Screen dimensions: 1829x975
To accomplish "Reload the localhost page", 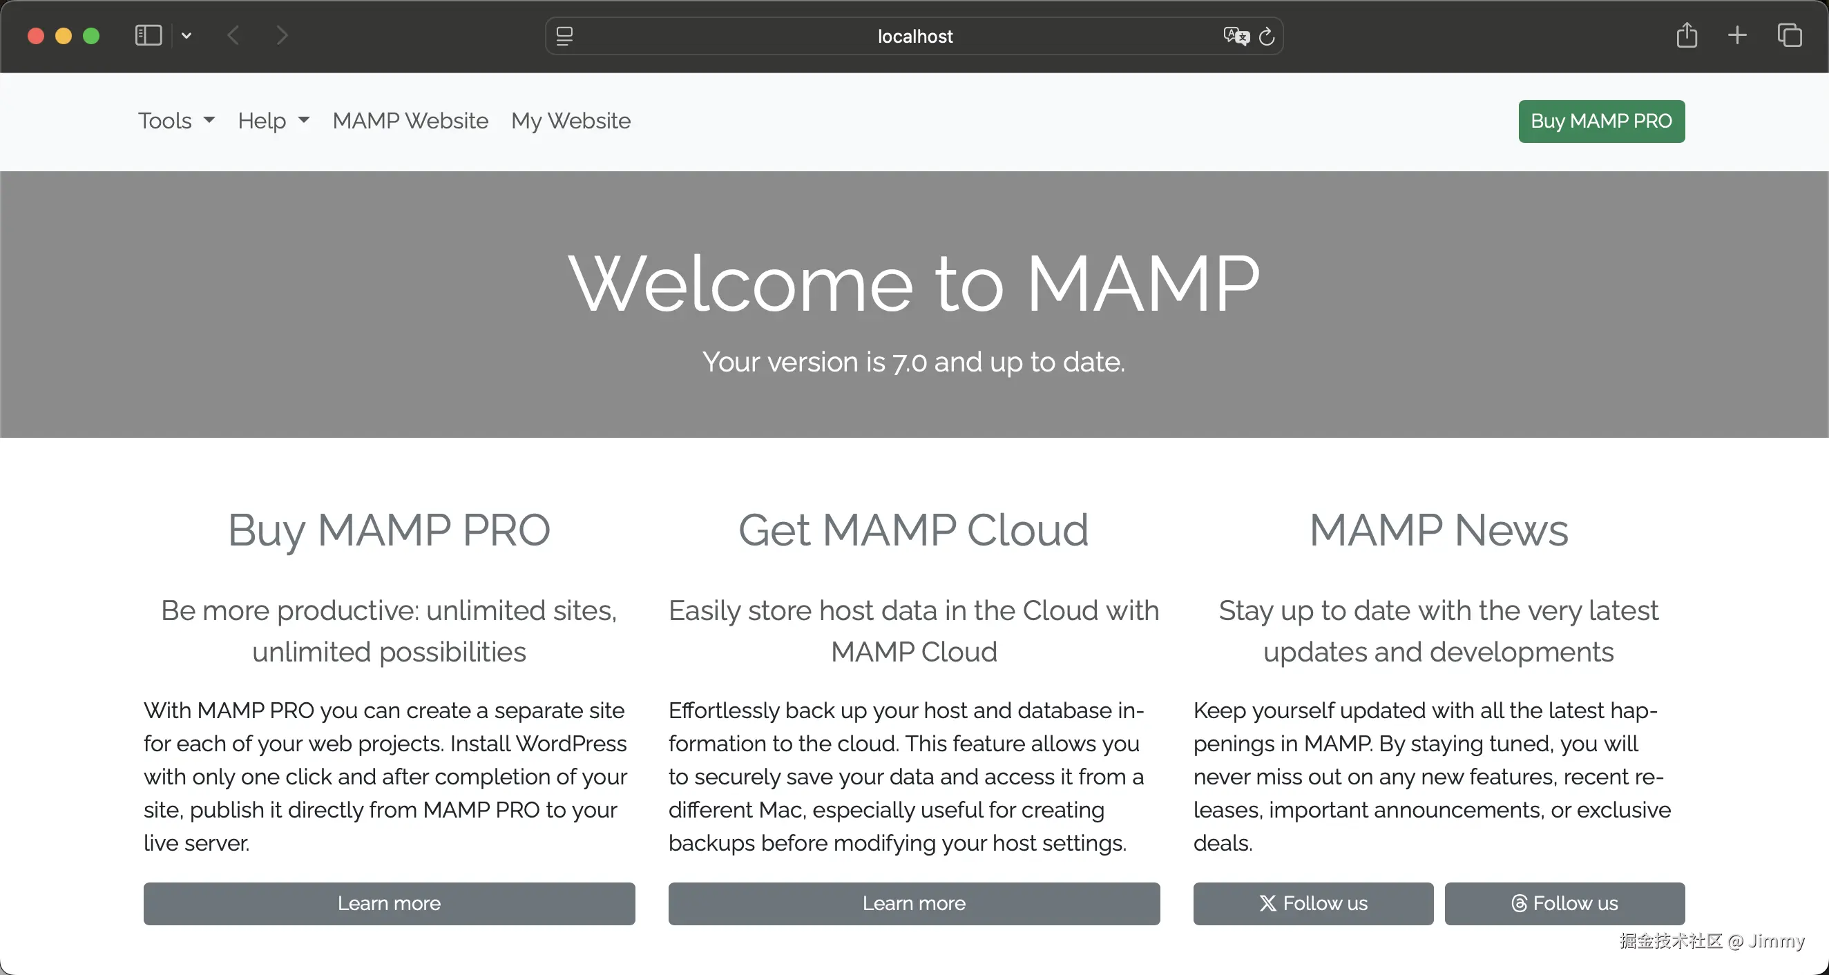I will [x=1267, y=36].
